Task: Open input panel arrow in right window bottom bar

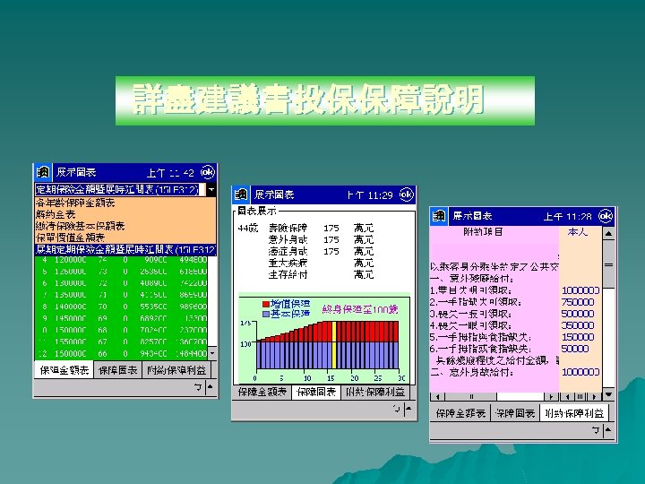Action: (608, 430)
